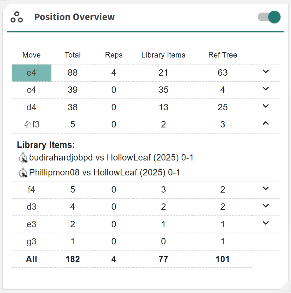Click the Library Items column header
The width and height of the screenshot is (291, 293).
click(x=163, y=55)
